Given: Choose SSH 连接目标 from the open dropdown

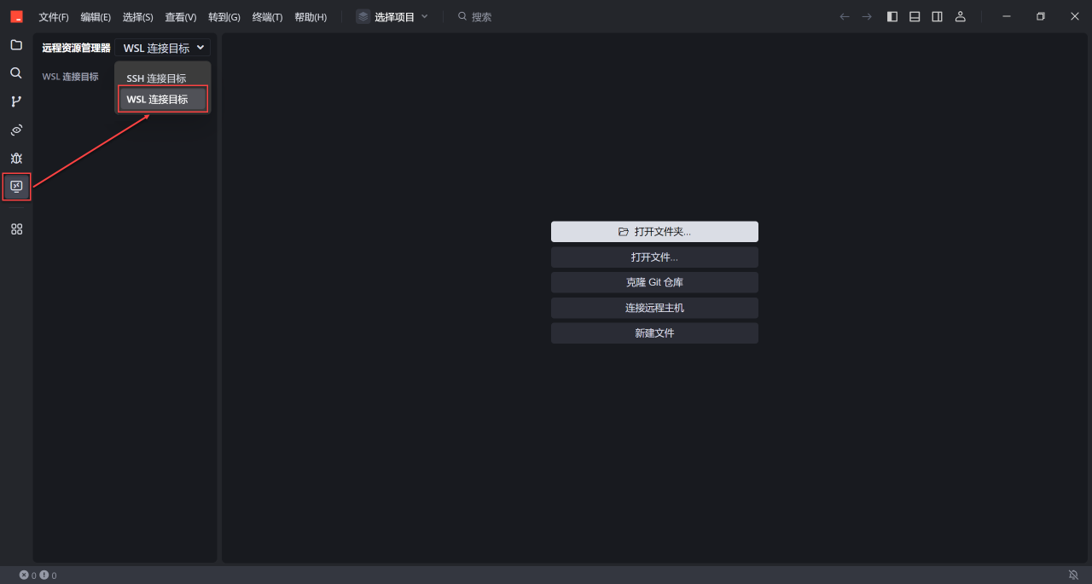Looking at the screenshot, I should tap(156, 78).
